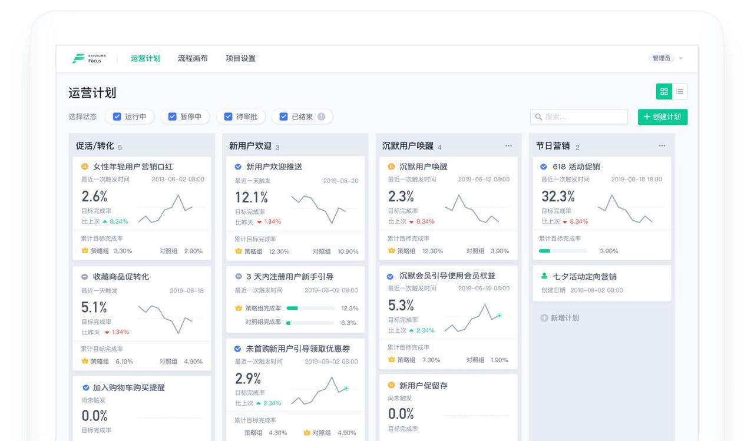
Task: Click paused status icon on 女性年轻用户营销口红
Action: [x=85, y=167]
